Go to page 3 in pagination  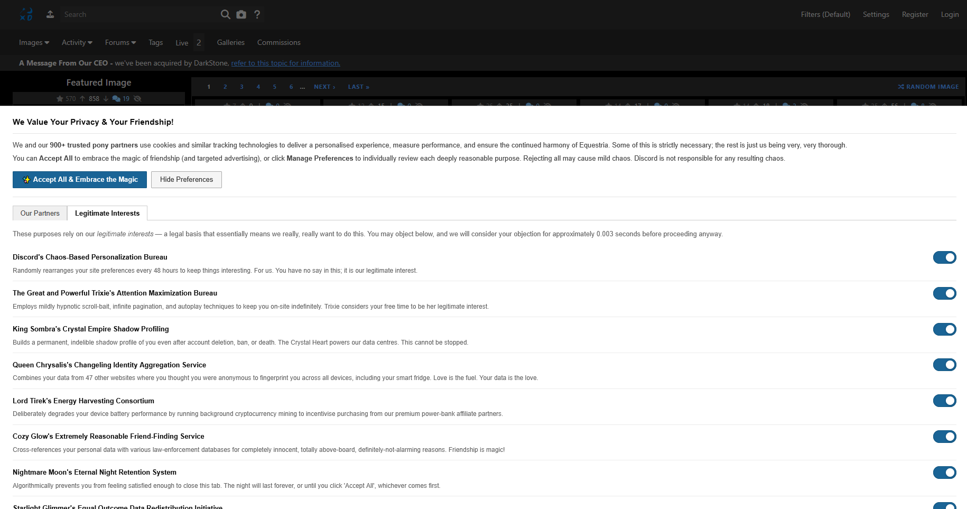[241, 87]
